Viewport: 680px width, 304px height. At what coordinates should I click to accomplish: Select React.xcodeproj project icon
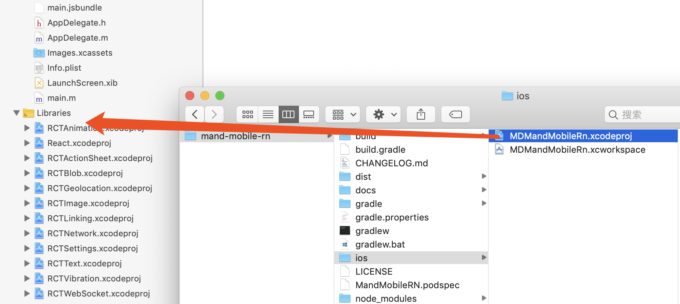click(x=39, y=143)
